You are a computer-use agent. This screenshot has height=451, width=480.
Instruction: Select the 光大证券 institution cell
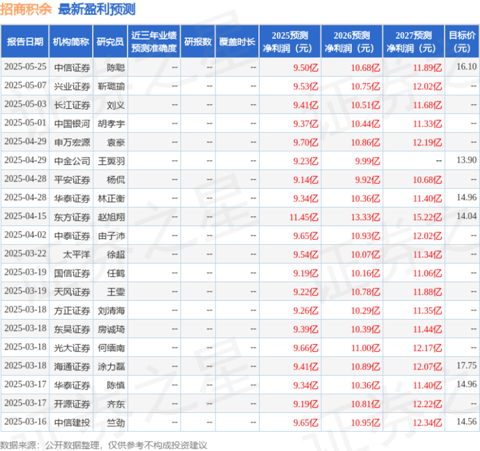[x=72, y=348]
